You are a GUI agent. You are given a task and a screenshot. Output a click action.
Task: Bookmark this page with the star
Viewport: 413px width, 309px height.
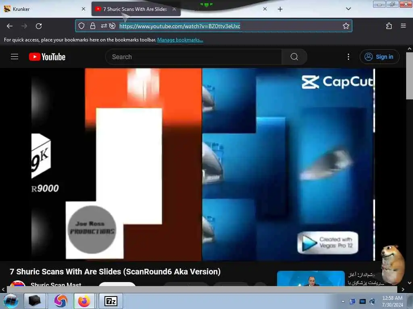coord(346,26)
